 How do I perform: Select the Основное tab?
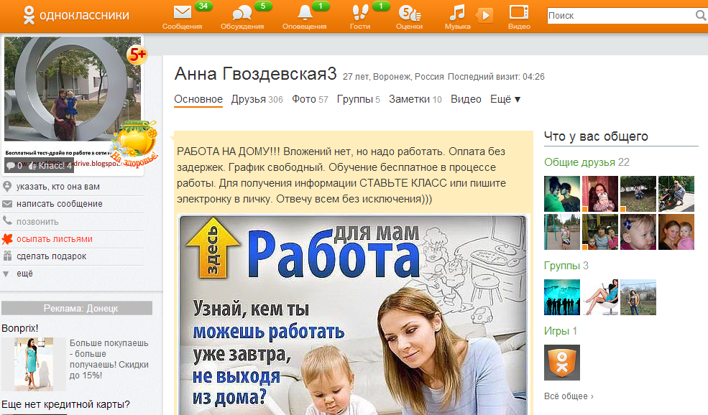pyautogui.click(x=198, y=99)
